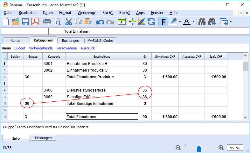Go to with the window arrow icon
This screenshot has height=153, width=250.
[224, 22]
